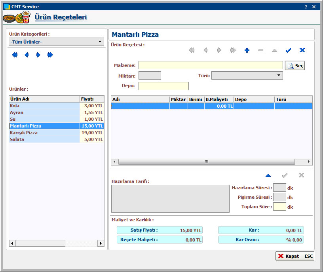323x272 pixels.
Task: Click the Kapat ESC button
Action: pos(294,256)
